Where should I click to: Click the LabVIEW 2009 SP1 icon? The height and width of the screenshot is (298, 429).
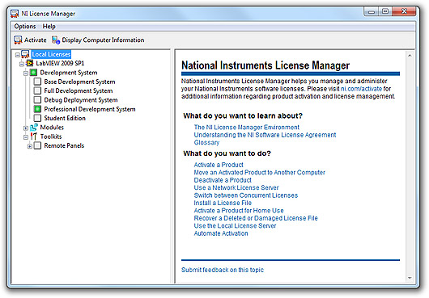pyautogui.click(x=30, y=63)
